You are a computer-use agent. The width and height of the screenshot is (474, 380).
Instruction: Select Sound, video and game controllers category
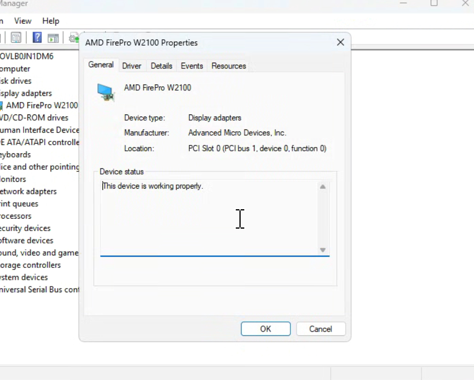(39, 253)
